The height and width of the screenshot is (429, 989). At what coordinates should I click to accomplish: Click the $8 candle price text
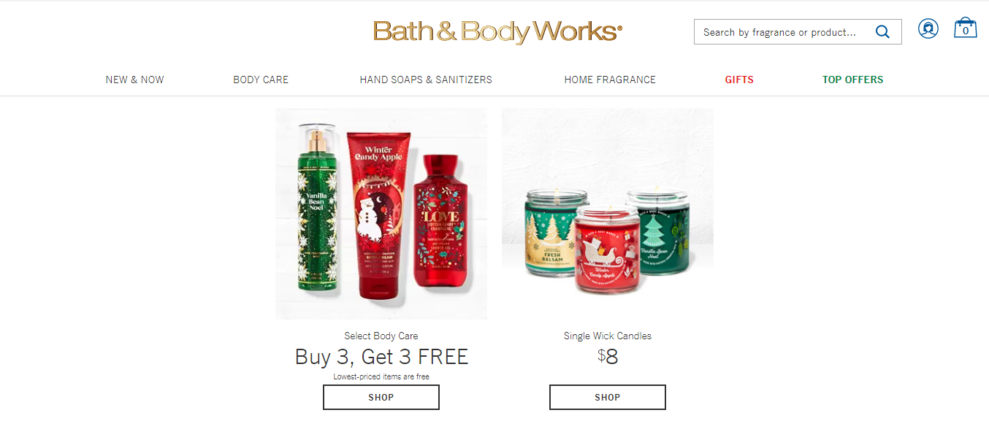click(x=608, y=357)
